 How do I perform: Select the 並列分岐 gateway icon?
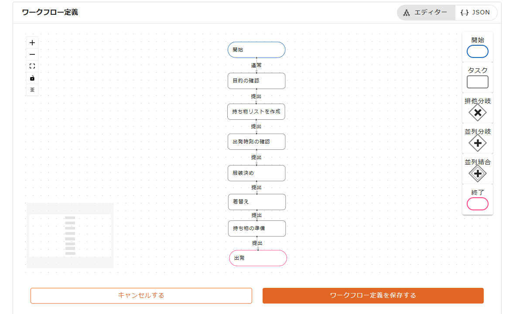tap(477, 143)
